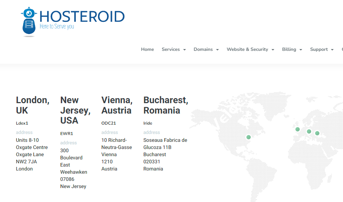
Task: Select the ODC21 datacenter label
Action: click(109, 123)
